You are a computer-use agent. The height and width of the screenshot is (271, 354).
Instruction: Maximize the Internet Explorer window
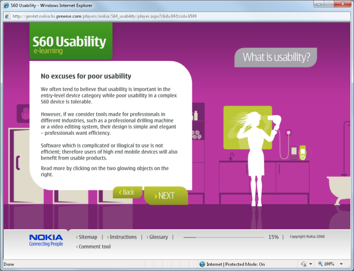click(x=329, y=4)
